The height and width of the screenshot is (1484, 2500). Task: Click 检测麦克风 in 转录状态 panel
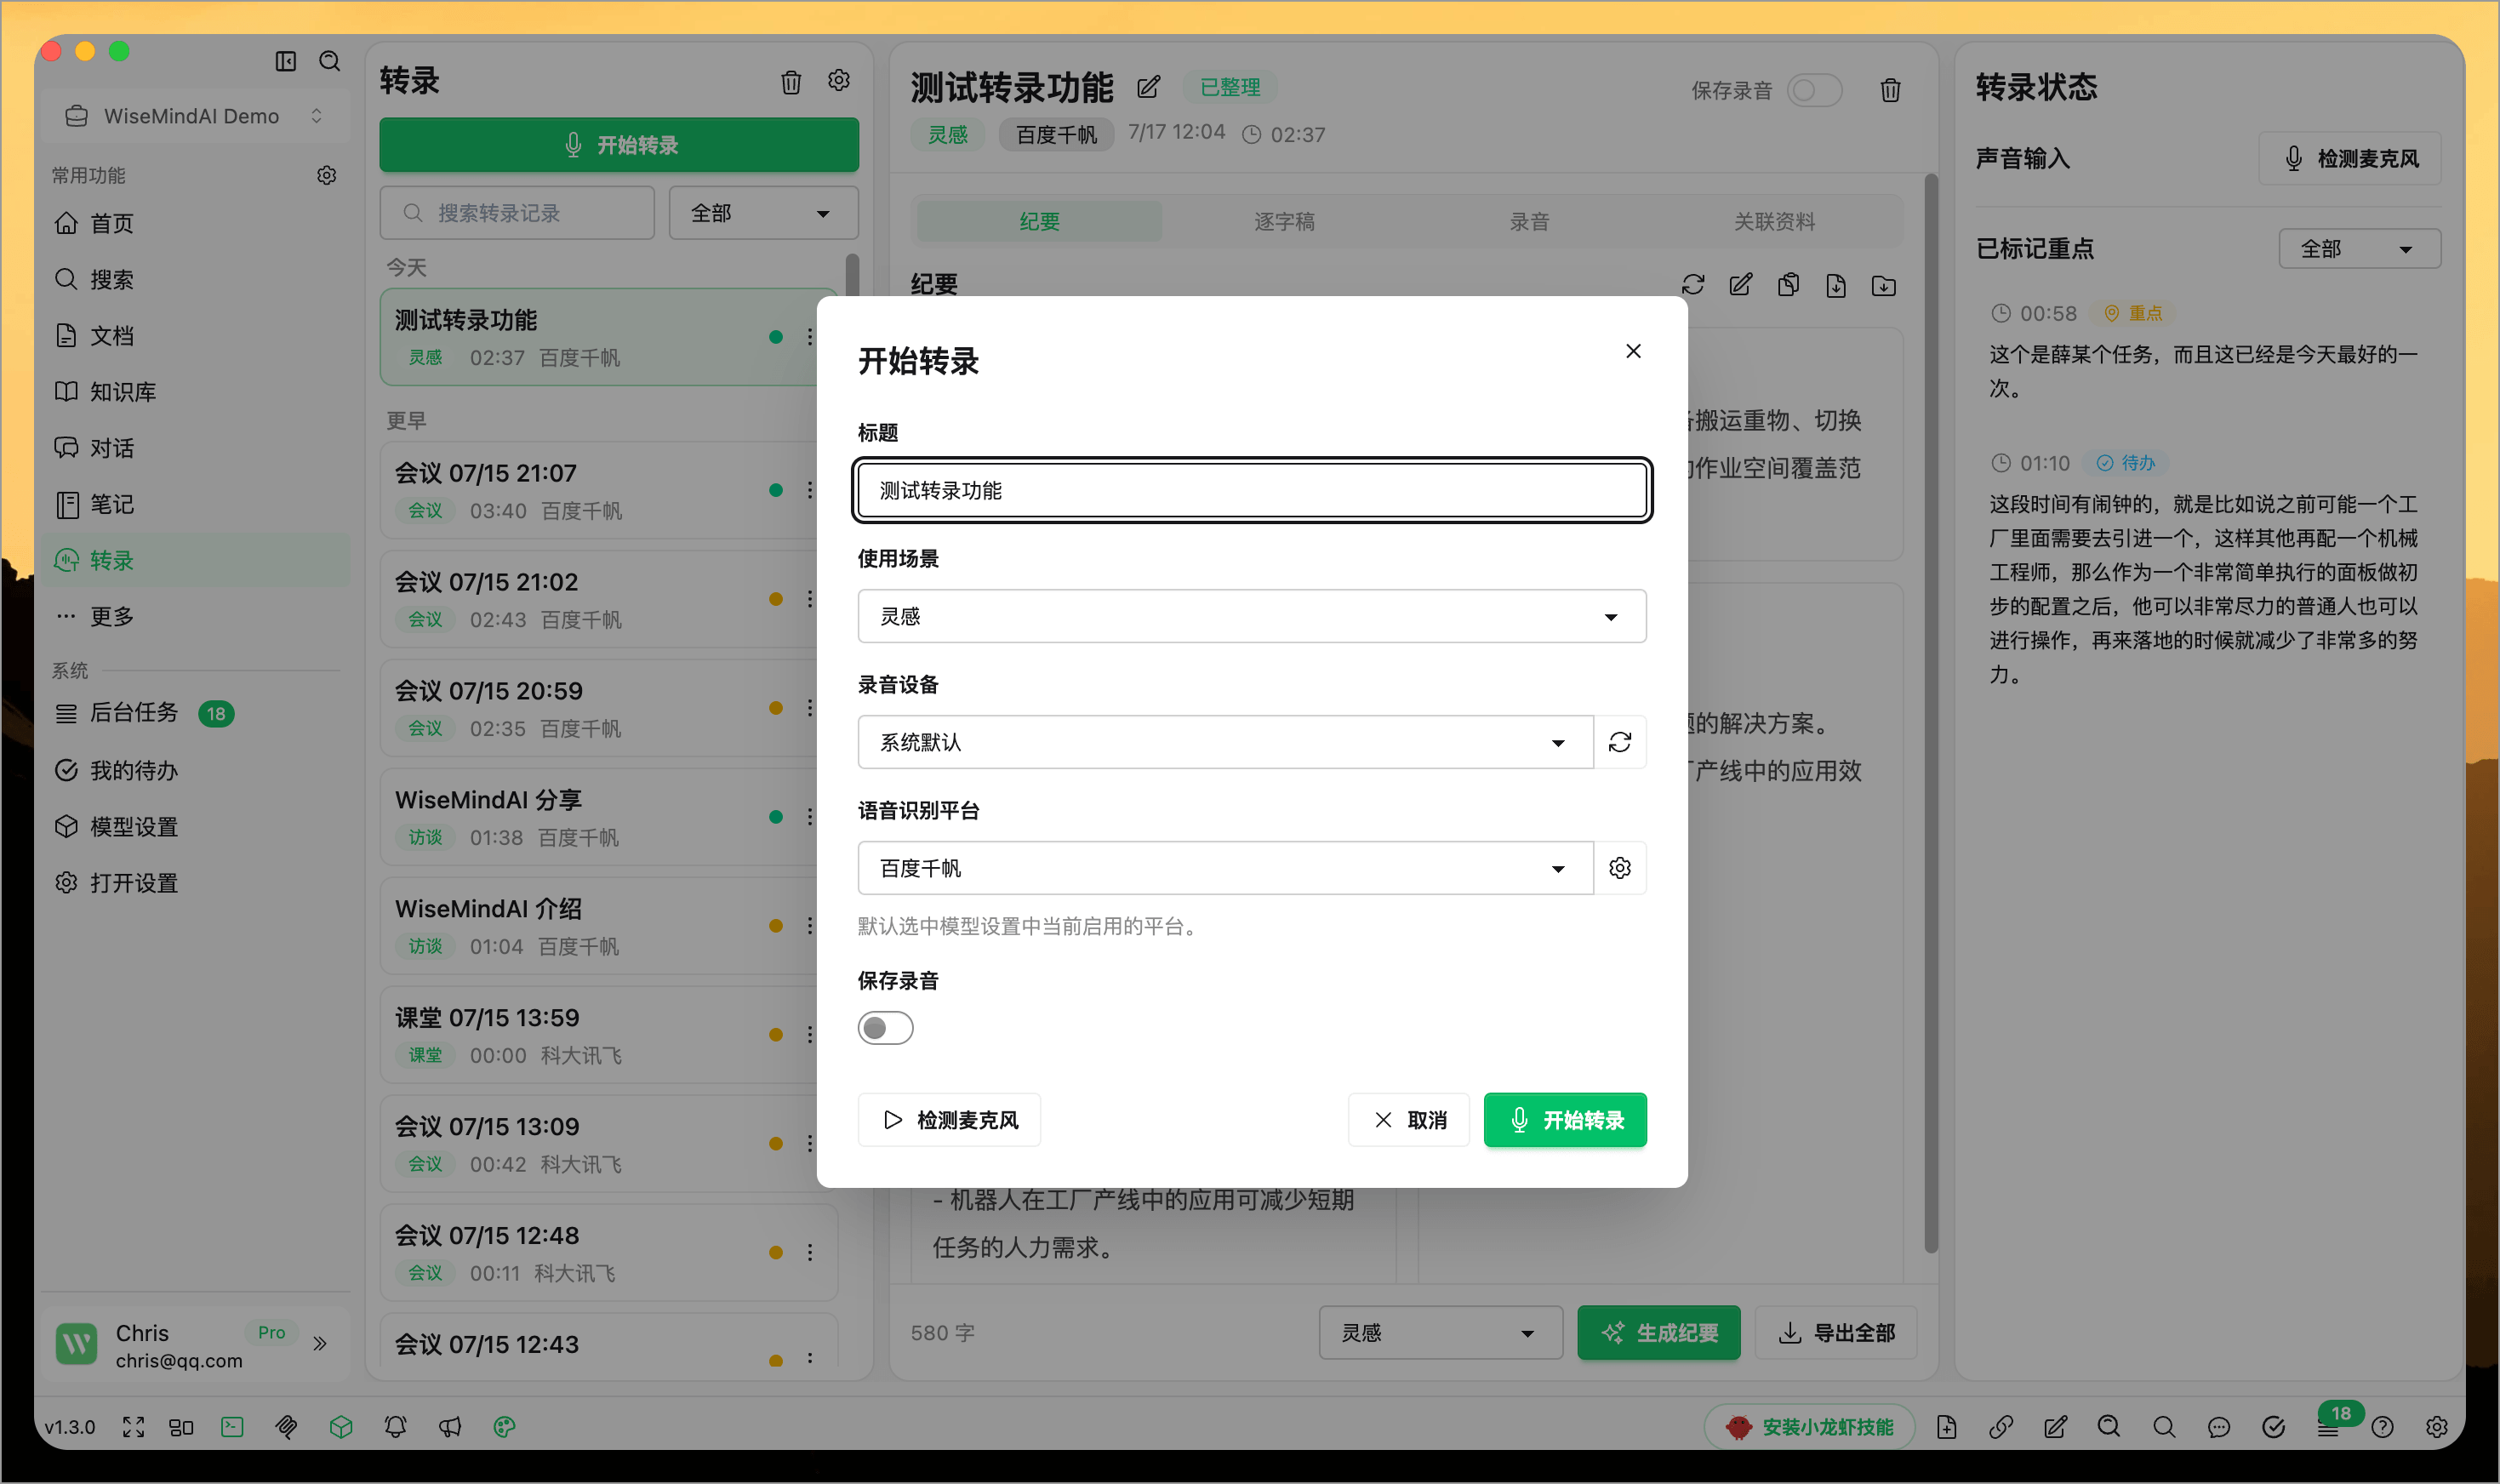[2349, 158]
